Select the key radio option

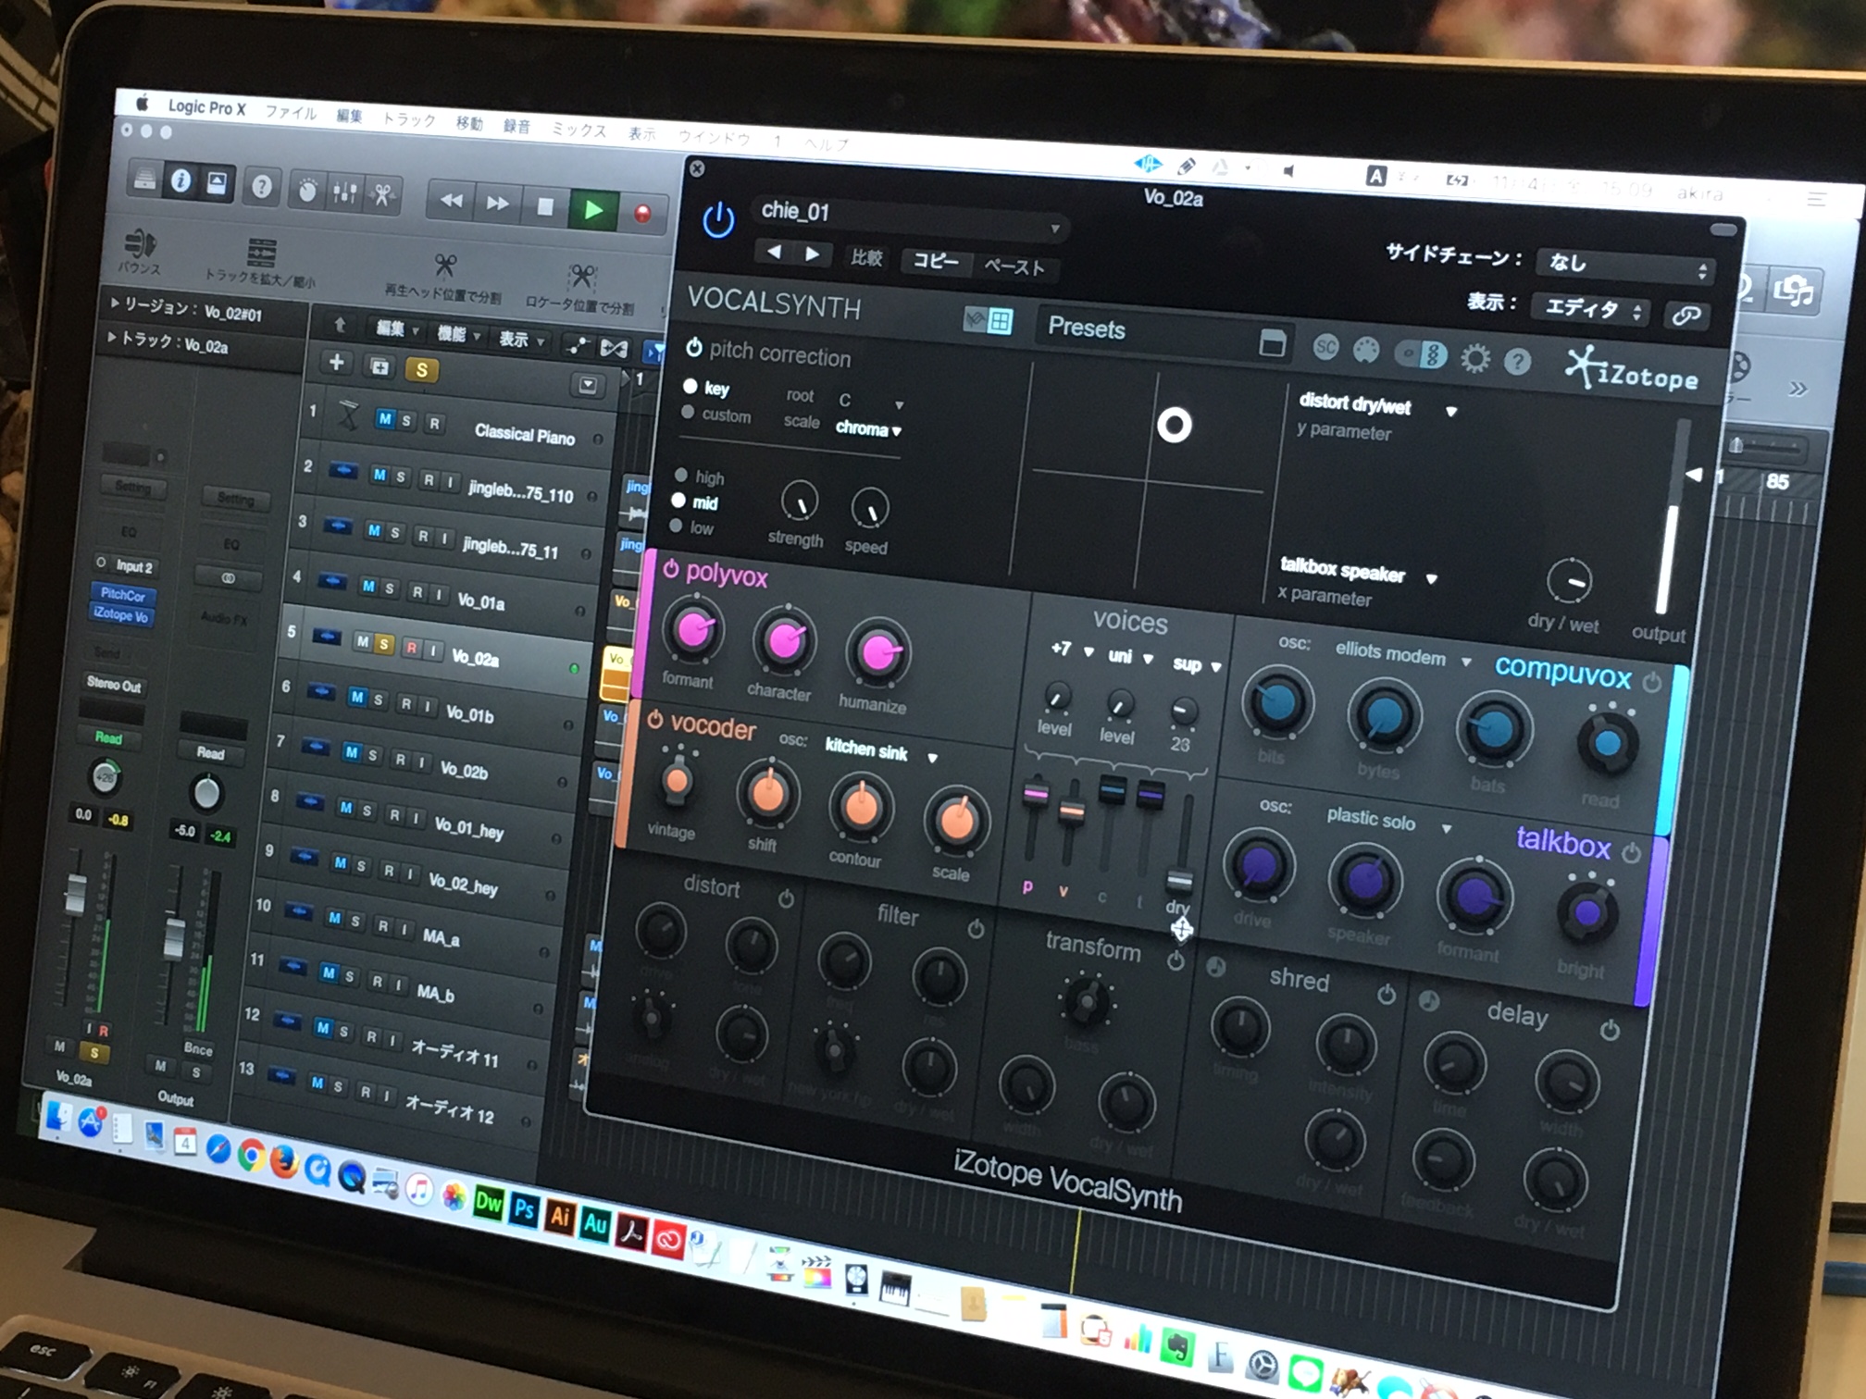pyautogui.click(x=690, y=386)
